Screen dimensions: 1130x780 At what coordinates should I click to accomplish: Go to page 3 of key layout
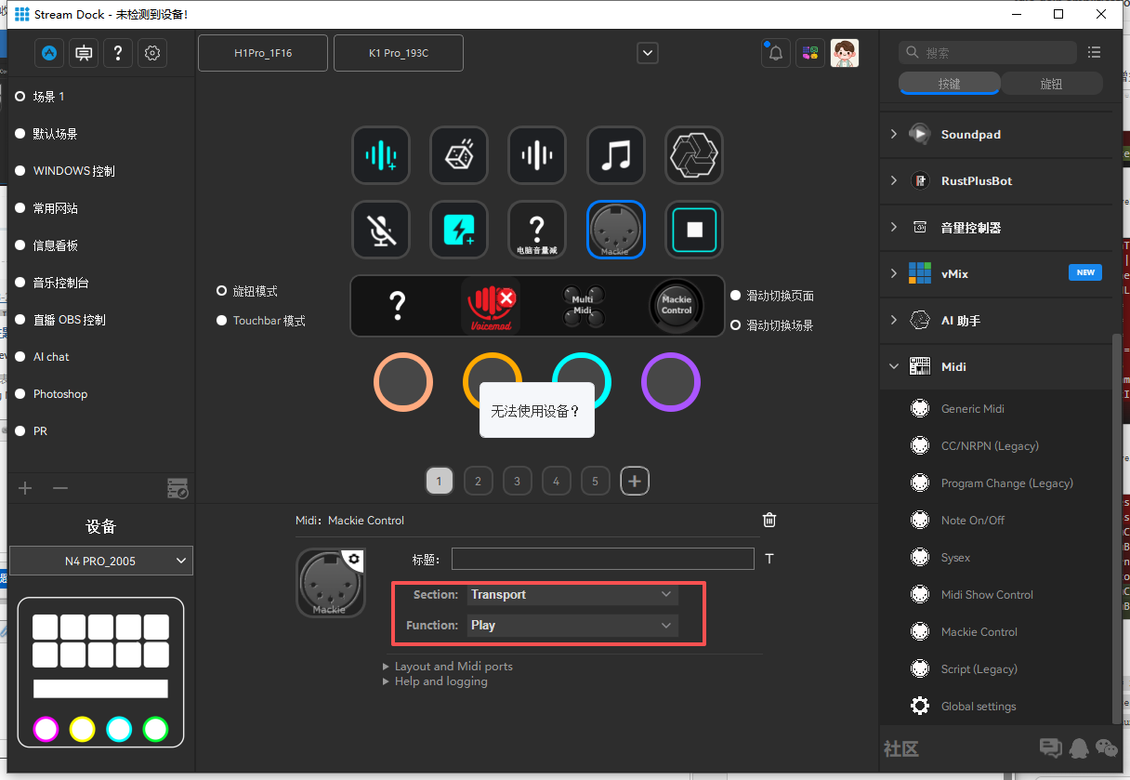[x=517, y=481]
